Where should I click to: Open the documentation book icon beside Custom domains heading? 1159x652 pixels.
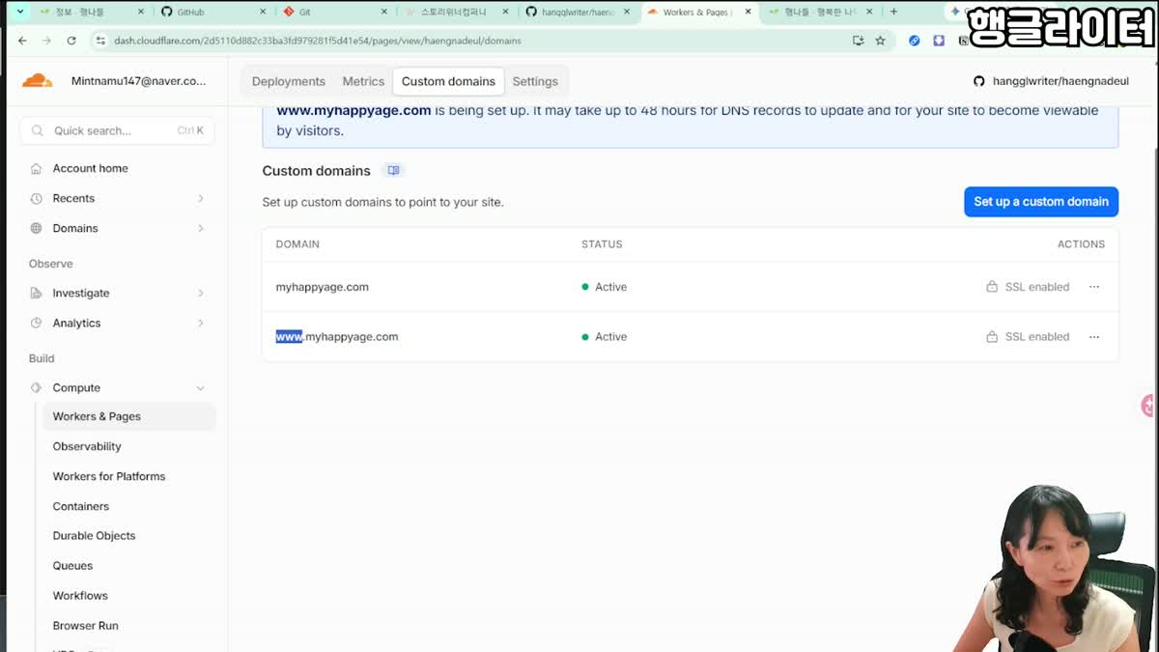pos(393,171)
